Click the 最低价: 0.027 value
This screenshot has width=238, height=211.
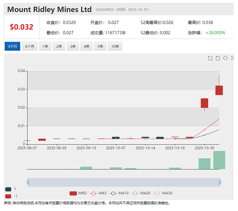[60, 33]
